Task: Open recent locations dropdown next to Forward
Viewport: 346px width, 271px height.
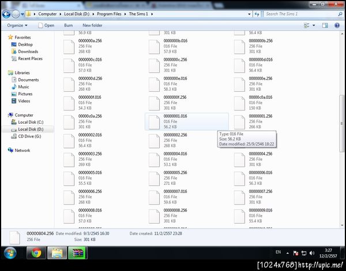Action: (x=22, y=14)
